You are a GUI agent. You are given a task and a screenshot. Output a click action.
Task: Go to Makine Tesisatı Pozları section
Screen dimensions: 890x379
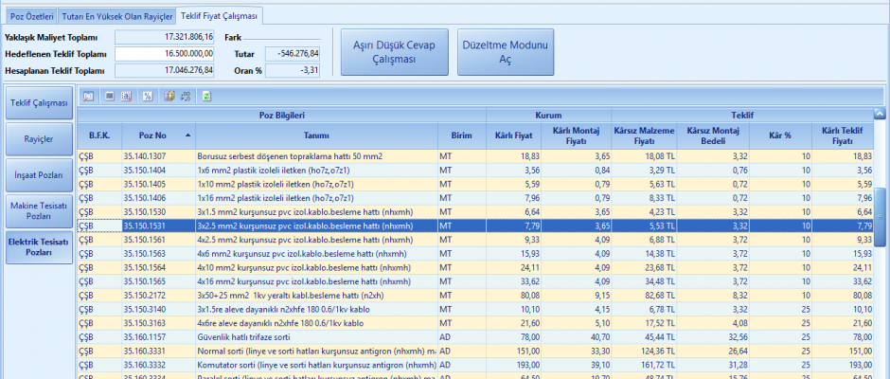pyautogui.click(x=38, y=210)
